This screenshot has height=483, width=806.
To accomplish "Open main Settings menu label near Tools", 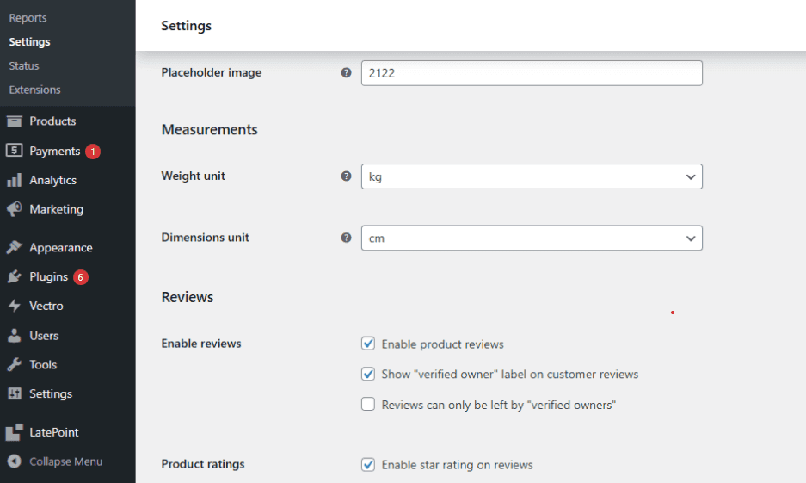I will point(51,394).
